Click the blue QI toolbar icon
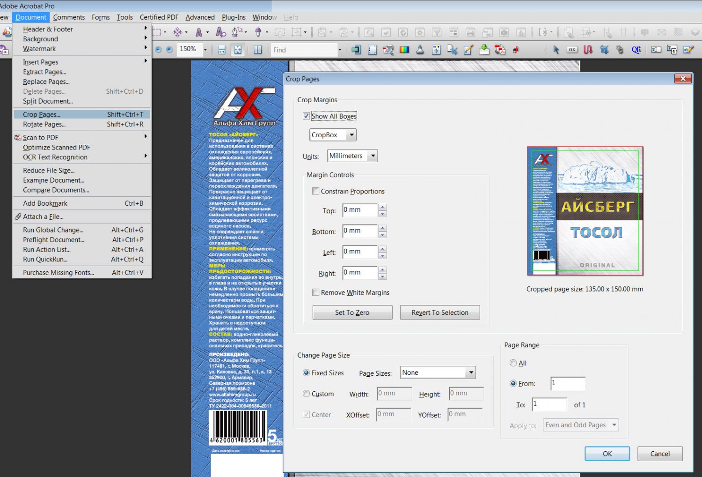Screen dimensions: 702x477 pos(636,50)
